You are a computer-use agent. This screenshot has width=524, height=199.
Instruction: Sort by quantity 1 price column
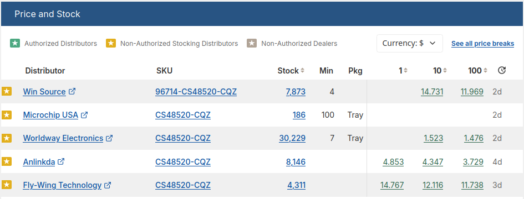(403, 71)
